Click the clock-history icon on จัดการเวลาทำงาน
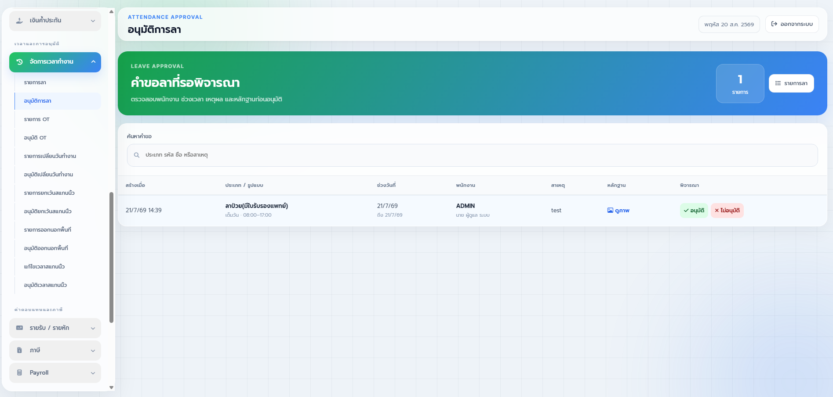Viewport: 833px width, 397px height. tap(19, 62)
